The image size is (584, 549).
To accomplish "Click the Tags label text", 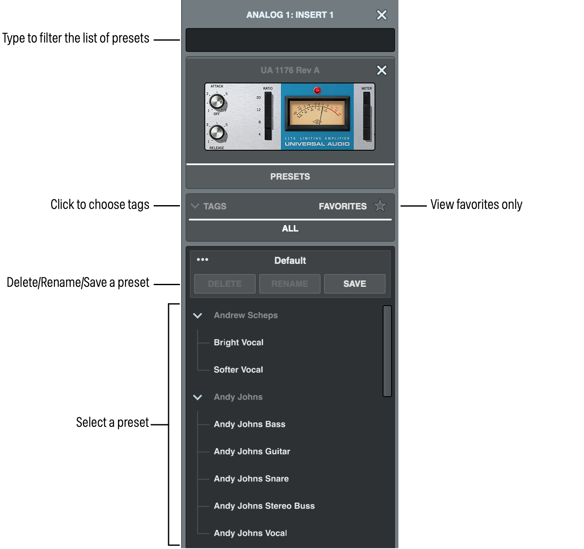I will pyautogui.click(x=215, y=206).
